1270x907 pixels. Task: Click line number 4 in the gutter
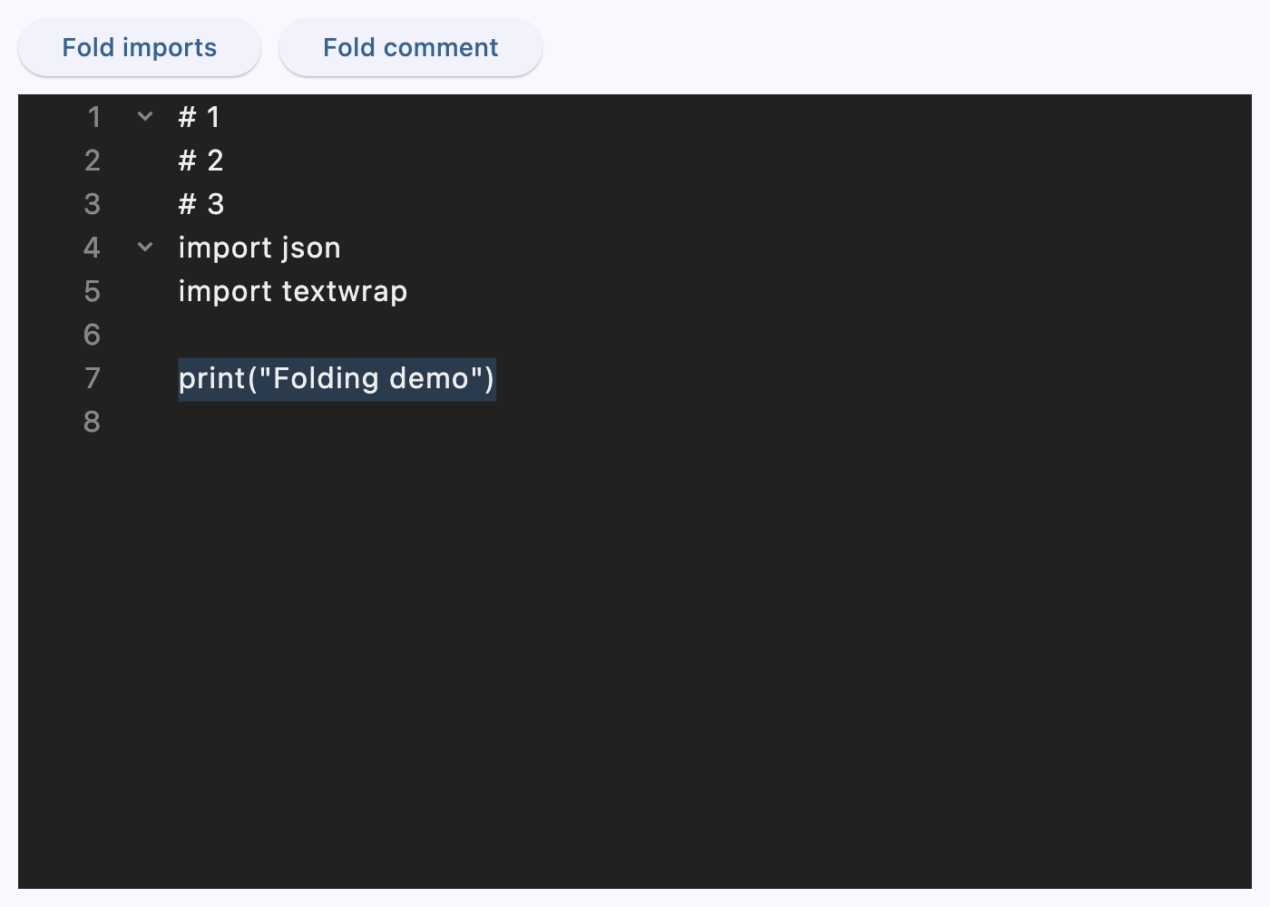click(x=92, y=247)
